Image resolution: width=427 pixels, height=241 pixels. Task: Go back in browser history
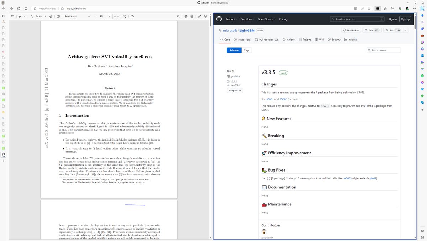pyautogui.click(x=4, y=8)
